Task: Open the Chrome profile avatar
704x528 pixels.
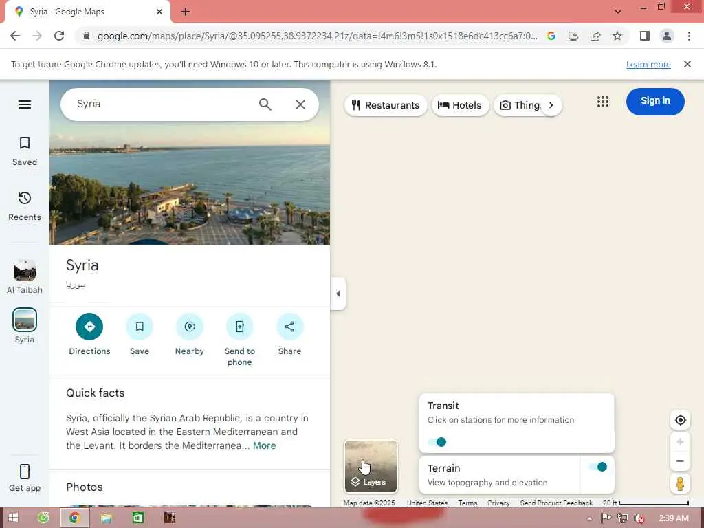Action: [667, 36]
